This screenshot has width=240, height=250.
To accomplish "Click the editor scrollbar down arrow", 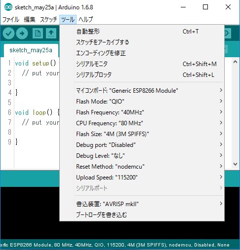I will click(x=235, y=164).
